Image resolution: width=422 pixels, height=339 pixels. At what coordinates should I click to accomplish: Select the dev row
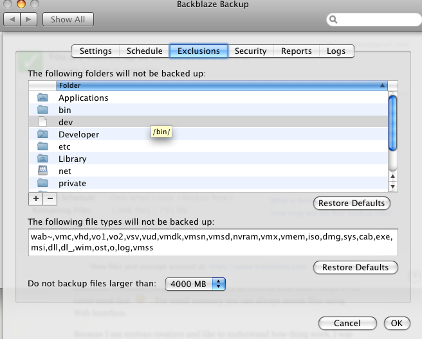(x=208, y=122)
